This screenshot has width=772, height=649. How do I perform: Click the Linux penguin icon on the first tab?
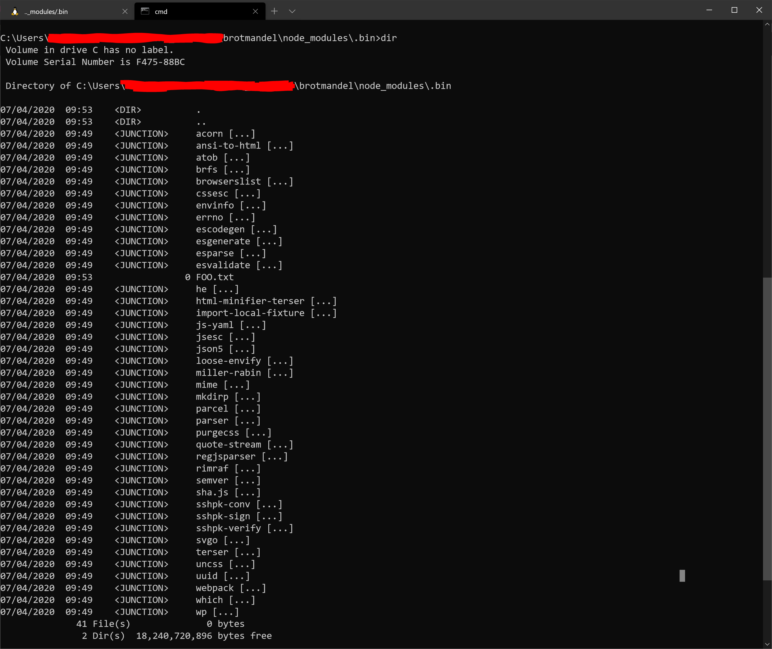[14, 11]
